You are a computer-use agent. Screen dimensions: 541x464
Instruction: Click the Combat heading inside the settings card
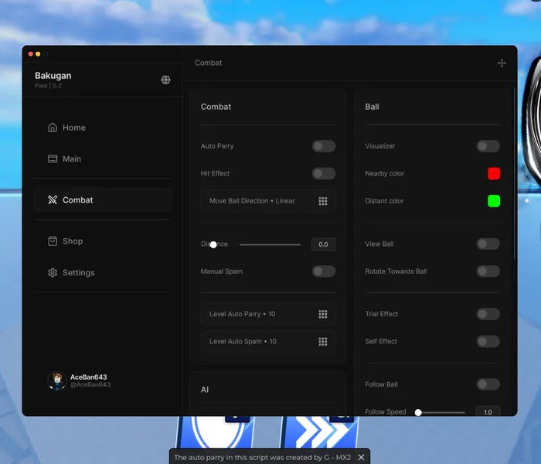[x=216, y=107]
